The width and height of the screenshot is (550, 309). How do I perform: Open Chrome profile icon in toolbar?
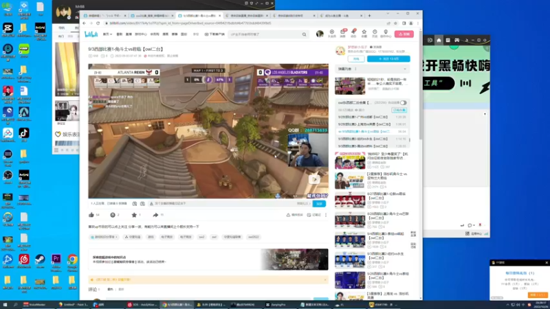[411, 23]
